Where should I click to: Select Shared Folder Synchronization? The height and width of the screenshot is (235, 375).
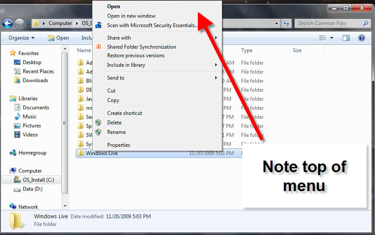tap(141, 47)
